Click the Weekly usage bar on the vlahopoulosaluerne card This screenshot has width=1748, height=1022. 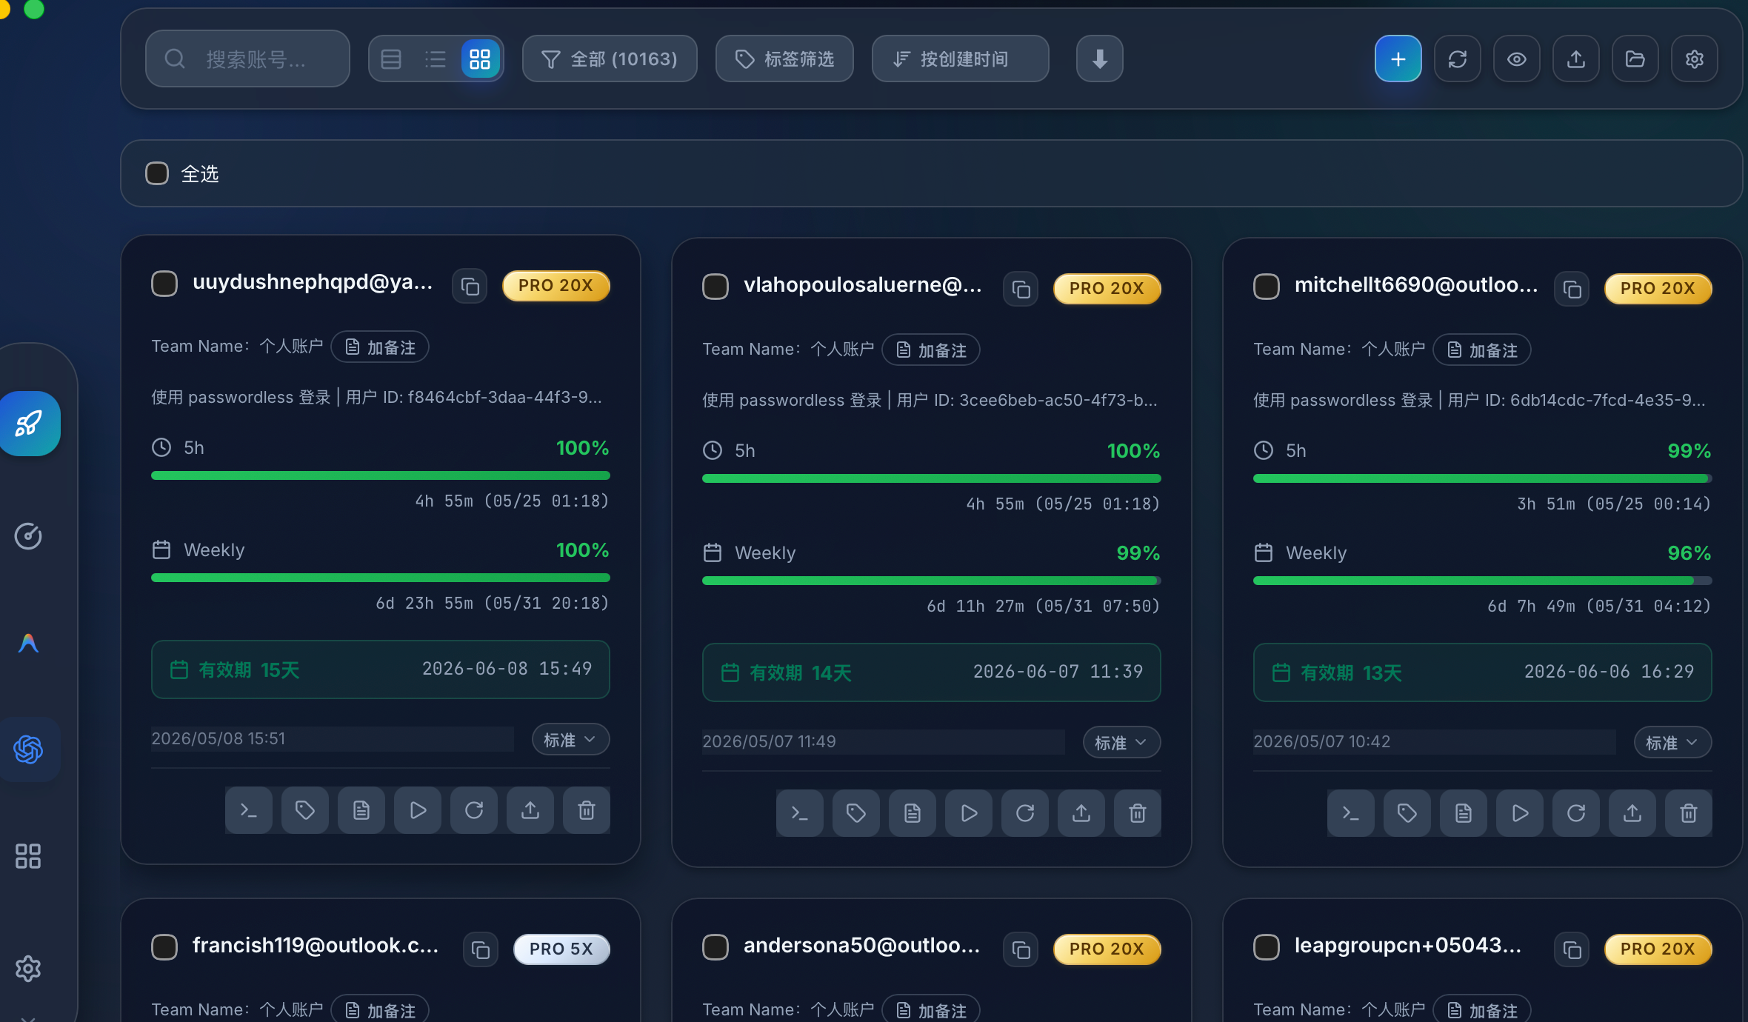[931, 581]
